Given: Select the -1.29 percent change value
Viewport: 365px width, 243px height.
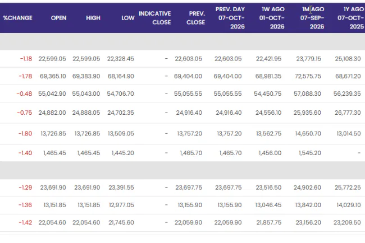Looking at the screenshot, I should pos(25,188).
